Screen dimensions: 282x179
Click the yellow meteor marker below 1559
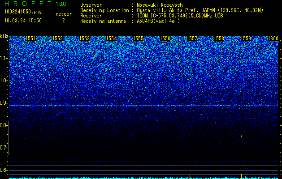(x=241, y=176)
